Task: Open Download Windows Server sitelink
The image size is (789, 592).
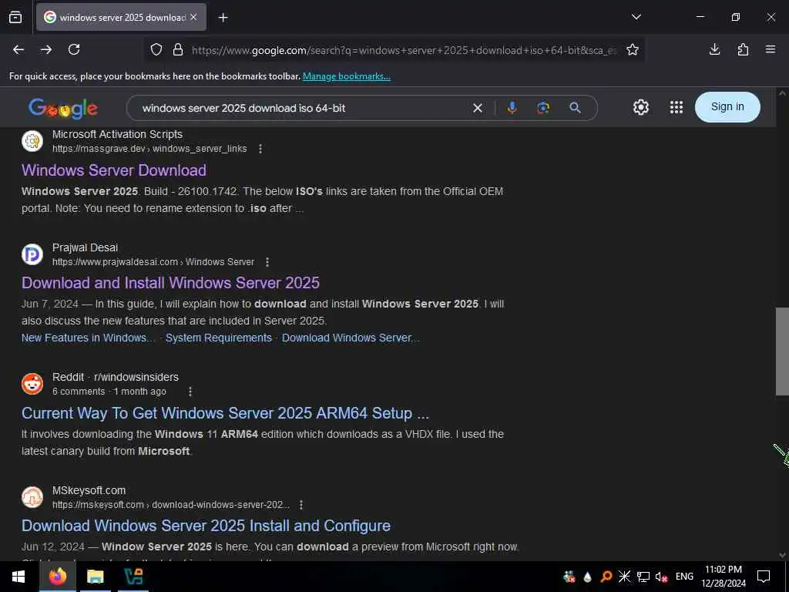Action: 351,338
